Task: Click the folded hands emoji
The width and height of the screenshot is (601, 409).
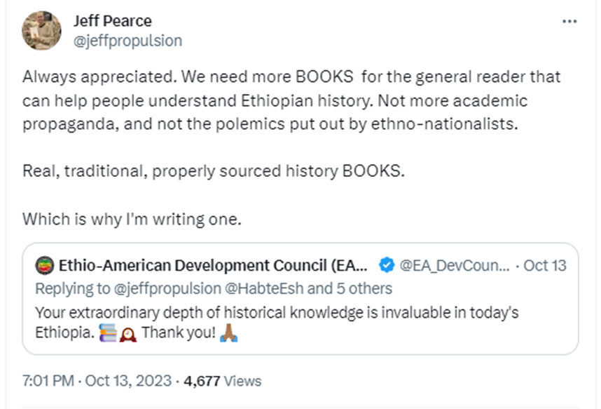Action: (x=229, y=333)
